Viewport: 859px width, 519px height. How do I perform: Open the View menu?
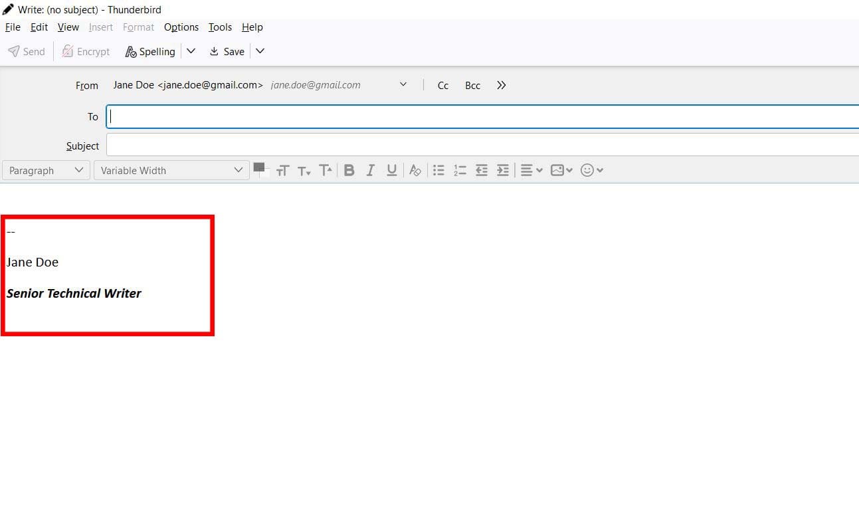68,27
